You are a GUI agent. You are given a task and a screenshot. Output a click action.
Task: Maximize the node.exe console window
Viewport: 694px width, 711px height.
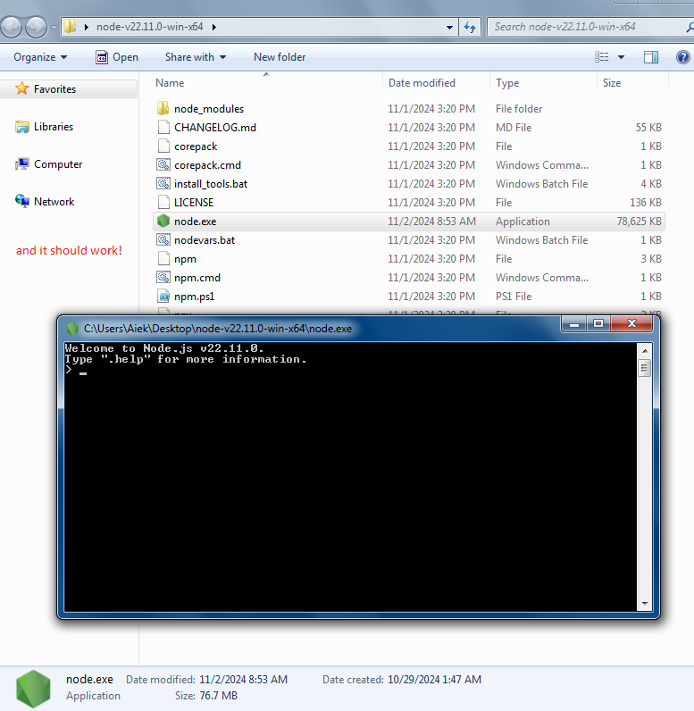pos(598,323)
